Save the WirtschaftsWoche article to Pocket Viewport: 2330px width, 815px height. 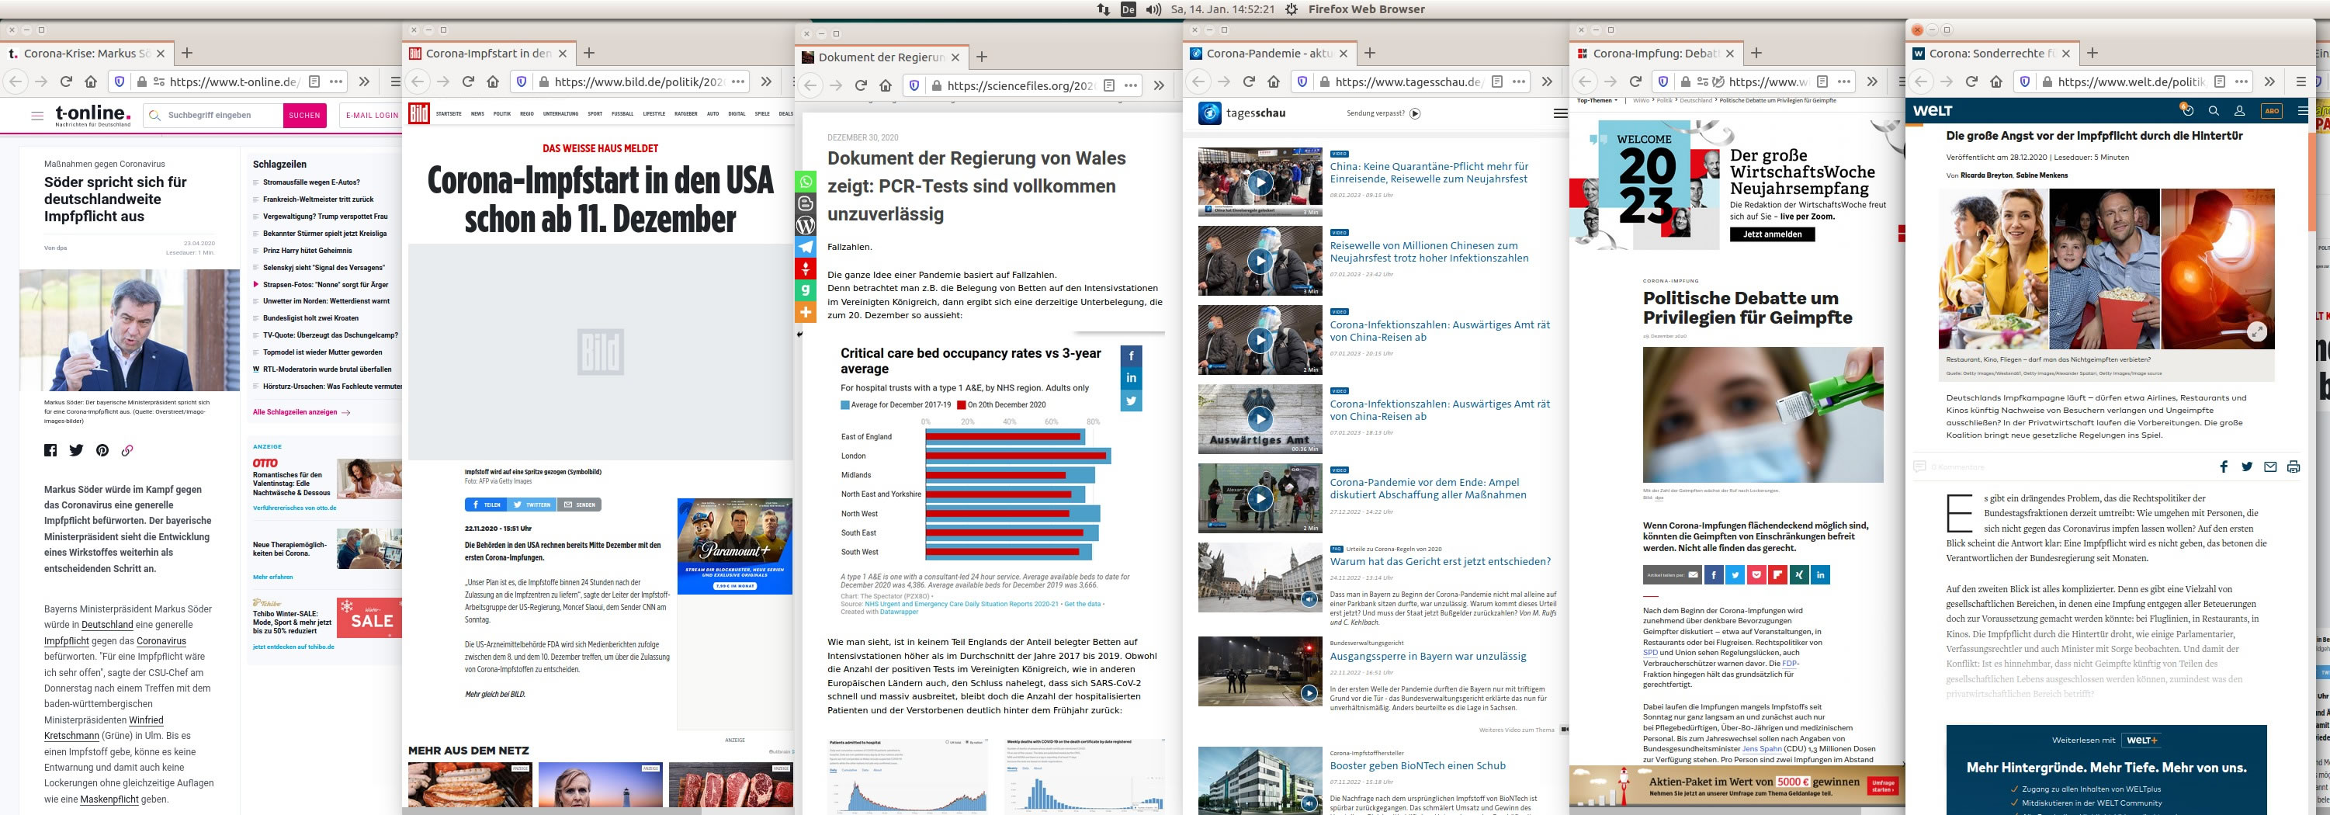coord(1756,574)
